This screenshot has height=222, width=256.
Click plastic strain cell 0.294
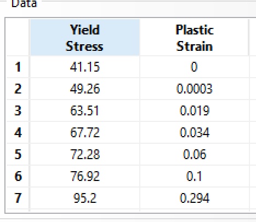(x=195, y=198)
